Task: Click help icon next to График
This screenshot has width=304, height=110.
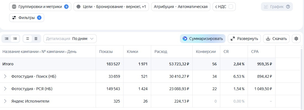Action: tap(288, 7)
